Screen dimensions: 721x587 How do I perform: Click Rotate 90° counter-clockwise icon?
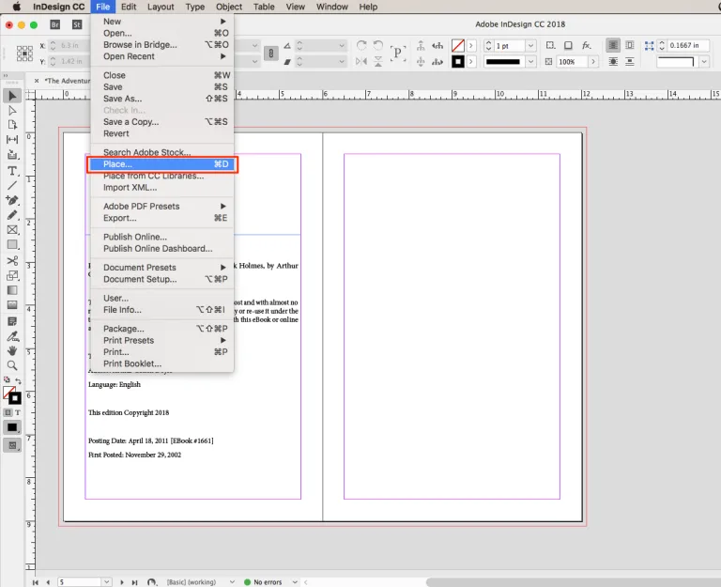pyautogui.click(x=378, y=45)
